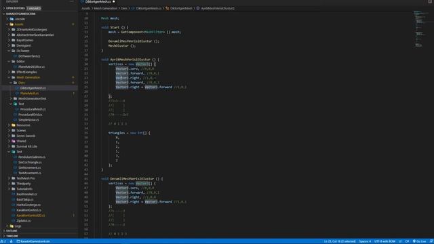The height and width of the screenshot is (244, 434).
Task: Select the C# language mode indicator
Action: pyautogui.click(x=407, y=241)
